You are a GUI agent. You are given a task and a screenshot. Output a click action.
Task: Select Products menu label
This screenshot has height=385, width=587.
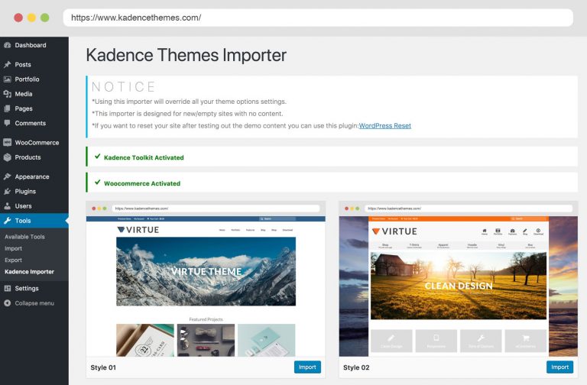tap(28, 157)
